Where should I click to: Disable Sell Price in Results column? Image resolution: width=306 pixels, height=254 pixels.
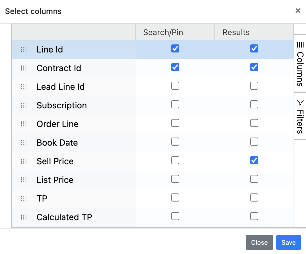click(x=254, y=160)
